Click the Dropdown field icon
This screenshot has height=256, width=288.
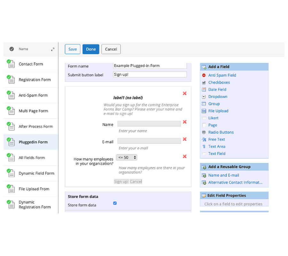204,97
